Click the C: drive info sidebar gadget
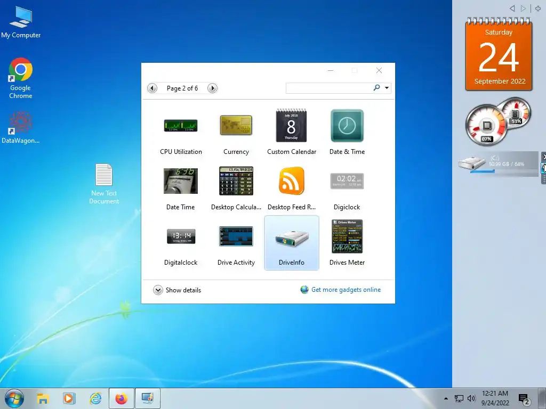This screenshot has height=409, width=546. (x=499, y=164)
